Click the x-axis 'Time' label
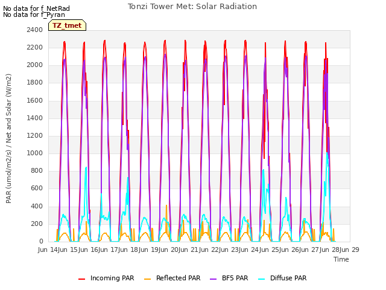 coord(341,259)
